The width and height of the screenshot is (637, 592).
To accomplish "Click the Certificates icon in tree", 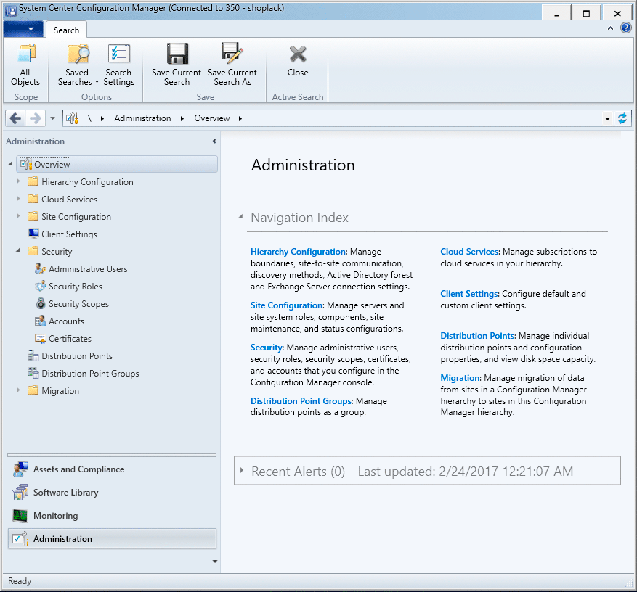I will pos(40,338).
